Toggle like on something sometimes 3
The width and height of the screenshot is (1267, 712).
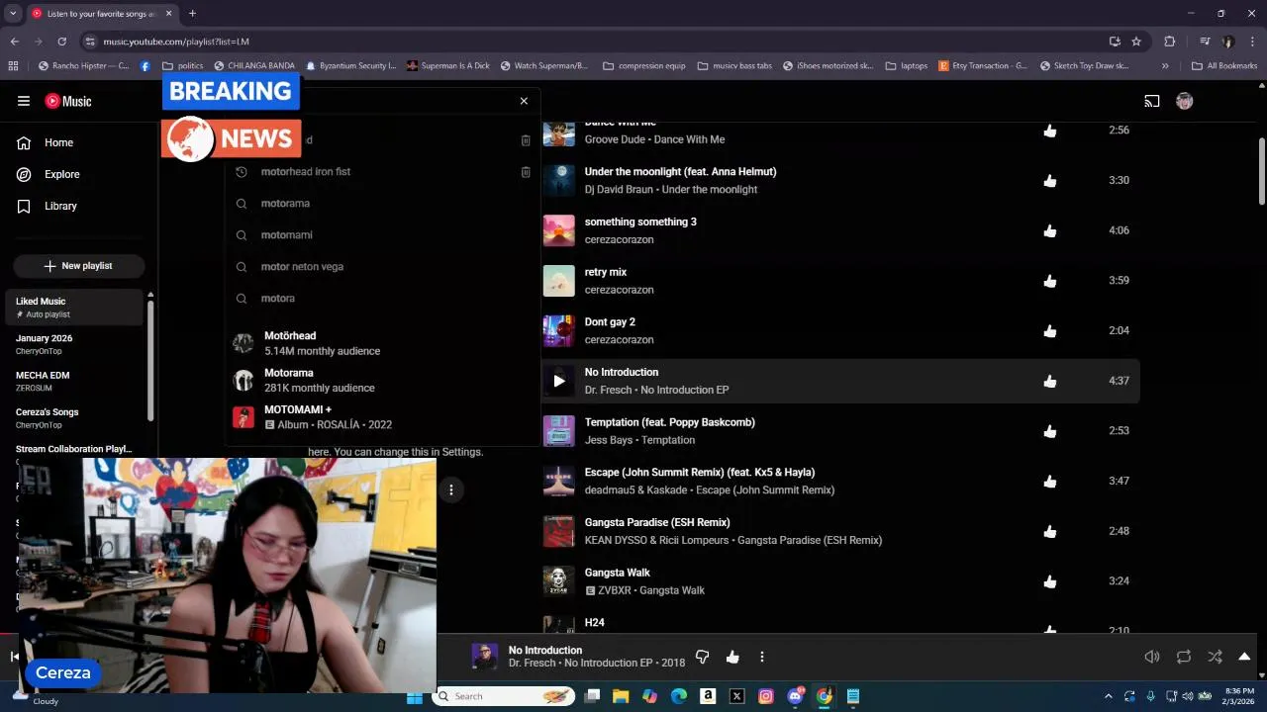[x=1050, y=231]
